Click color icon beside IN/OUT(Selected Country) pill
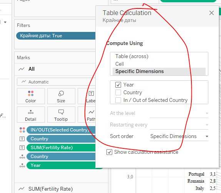The width and height of the screenshot is (221, 193). [x=22, y=130]
